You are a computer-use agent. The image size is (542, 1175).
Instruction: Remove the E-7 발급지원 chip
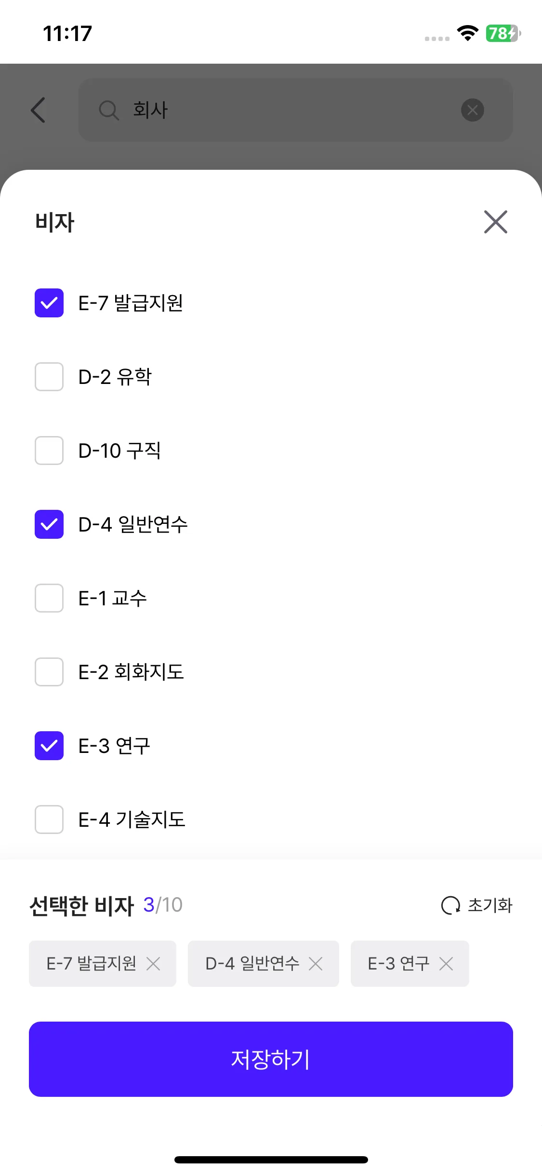[x=153, y=964]
